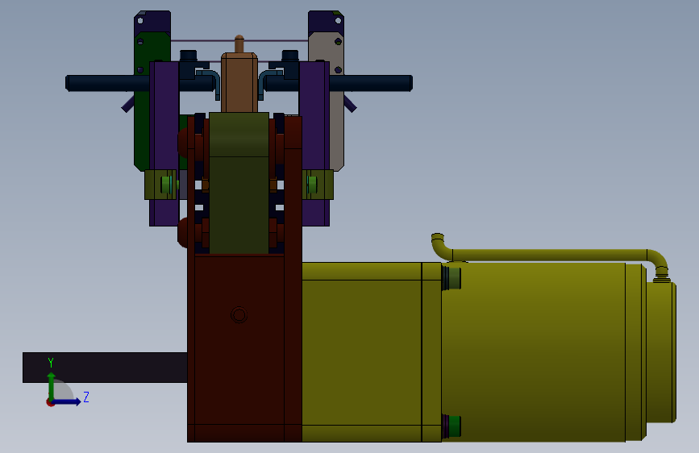This screenshot has width=699, height=453.
Task: Select the dark blue rod extending left
Action: pyautogui.click(x=107, y=83)
